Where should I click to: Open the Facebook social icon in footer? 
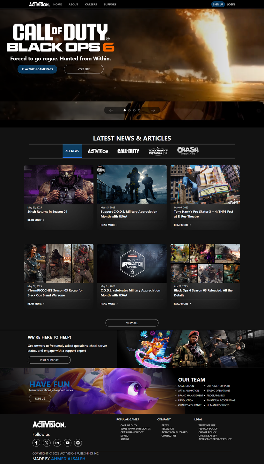point(36,443)
